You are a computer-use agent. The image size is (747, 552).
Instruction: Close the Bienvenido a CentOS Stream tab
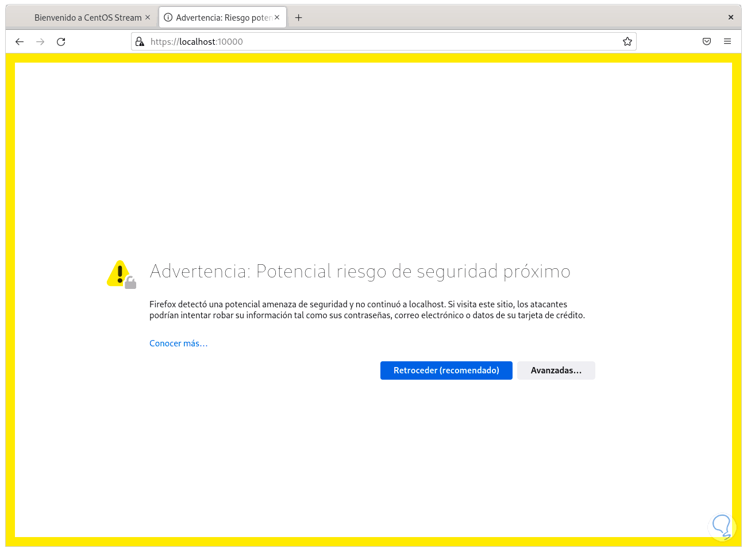[x=148, y=18]
